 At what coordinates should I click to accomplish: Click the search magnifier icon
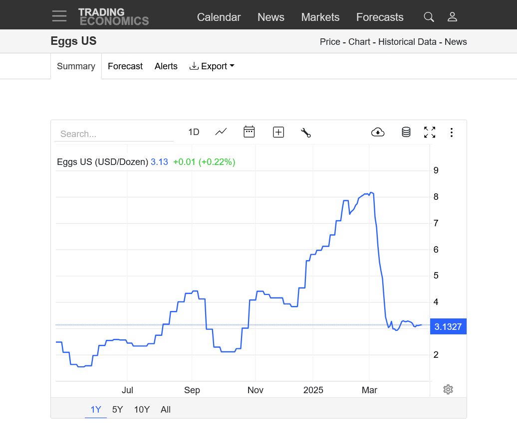[429, 17]
